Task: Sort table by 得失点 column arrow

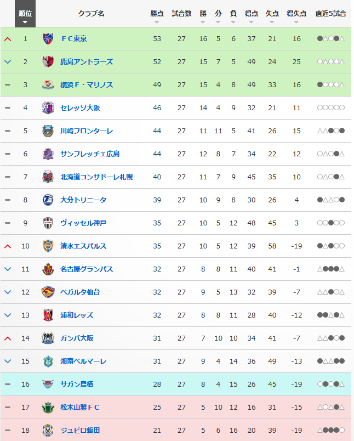Action: [296, 22]
